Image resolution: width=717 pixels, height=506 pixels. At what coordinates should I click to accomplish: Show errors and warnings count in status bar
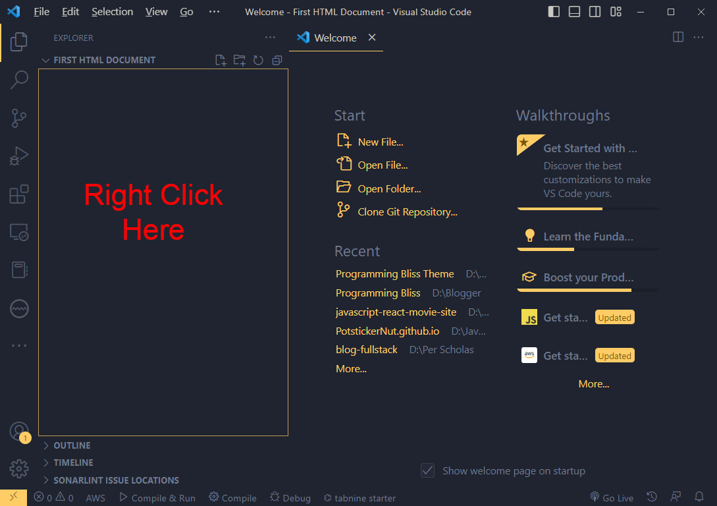[x=53, y=498]
